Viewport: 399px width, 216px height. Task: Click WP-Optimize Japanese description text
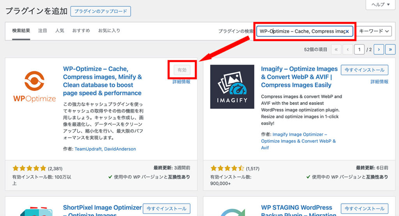(103, 121)
